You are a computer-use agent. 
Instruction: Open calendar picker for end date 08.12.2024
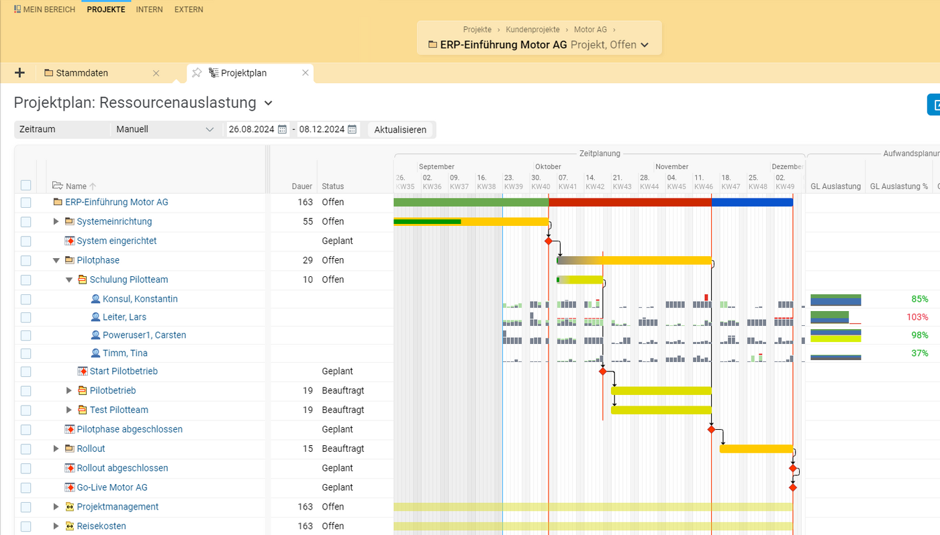tap(352, 129)
